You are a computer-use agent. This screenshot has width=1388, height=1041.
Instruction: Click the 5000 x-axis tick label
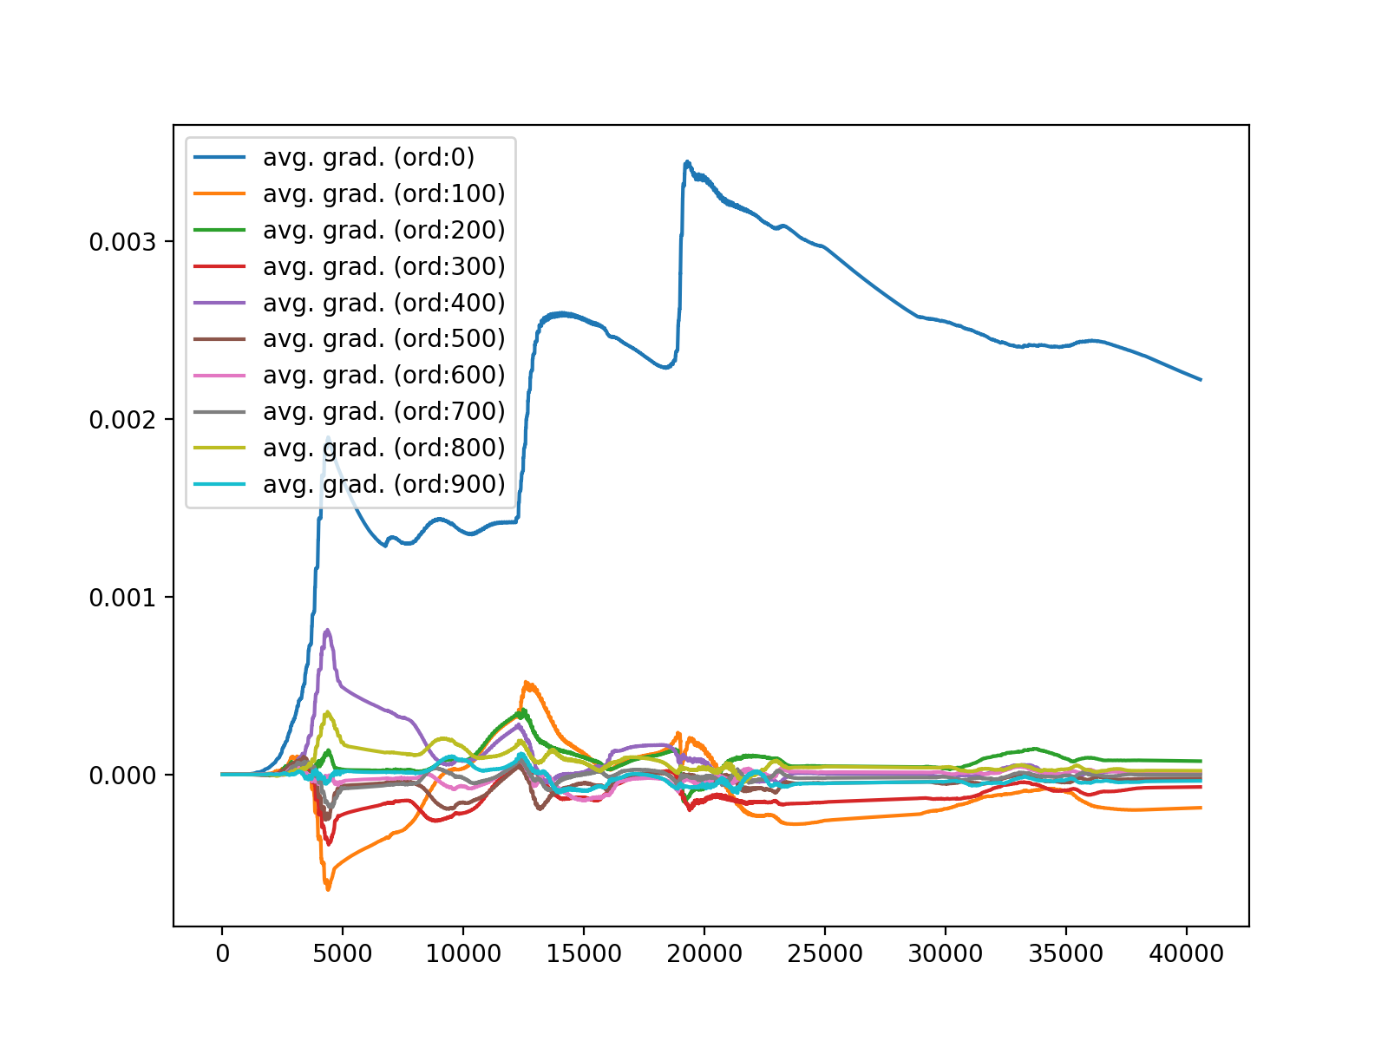[x=342, y=954]
